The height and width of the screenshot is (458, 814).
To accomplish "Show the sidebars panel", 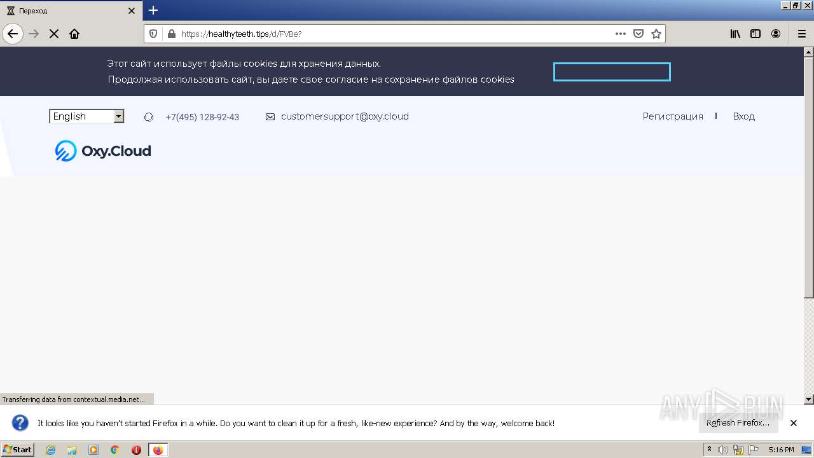I will point(755,34).
